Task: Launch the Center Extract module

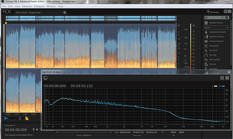Action: [x=216, y=41]
